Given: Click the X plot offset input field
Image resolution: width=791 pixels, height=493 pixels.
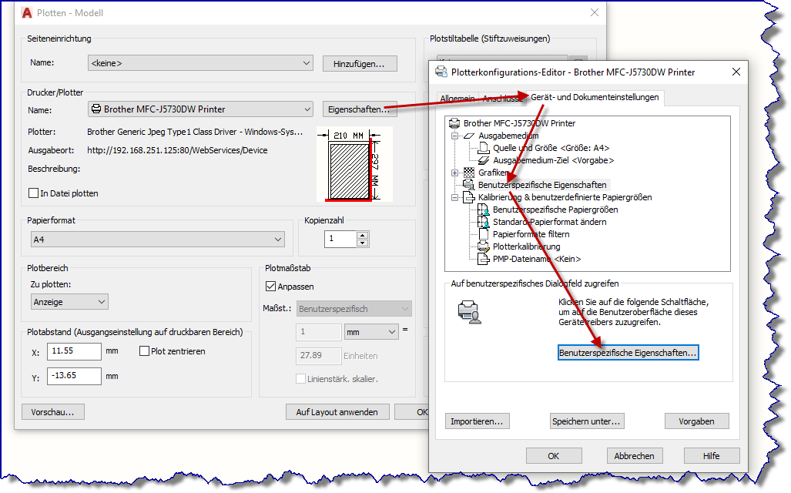Looking at the screenshot, I should (74, 351).
